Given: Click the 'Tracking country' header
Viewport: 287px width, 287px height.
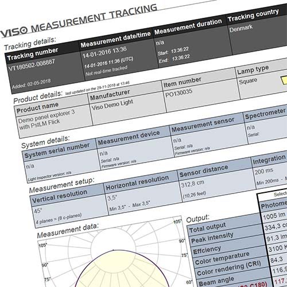Looking at the screenshot, I should [x=253, y=15].
